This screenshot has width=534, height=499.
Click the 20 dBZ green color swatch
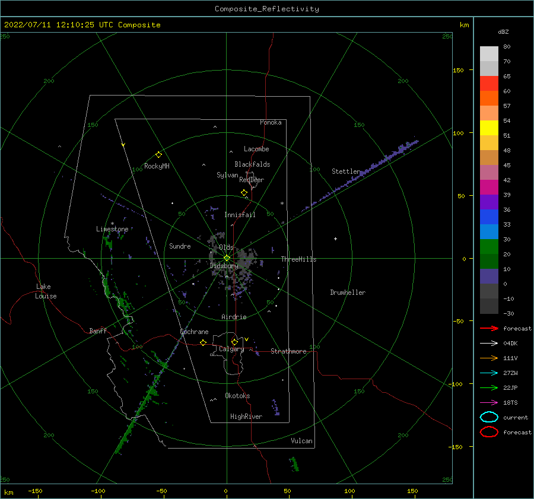coord(489,247)
